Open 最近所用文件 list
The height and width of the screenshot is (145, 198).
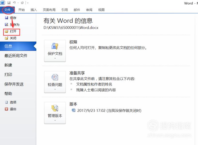[16, 55]
